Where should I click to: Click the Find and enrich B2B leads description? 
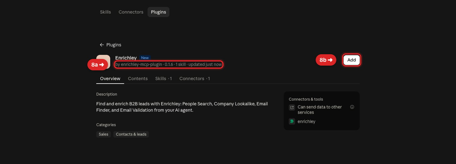[x=182, y=107]
